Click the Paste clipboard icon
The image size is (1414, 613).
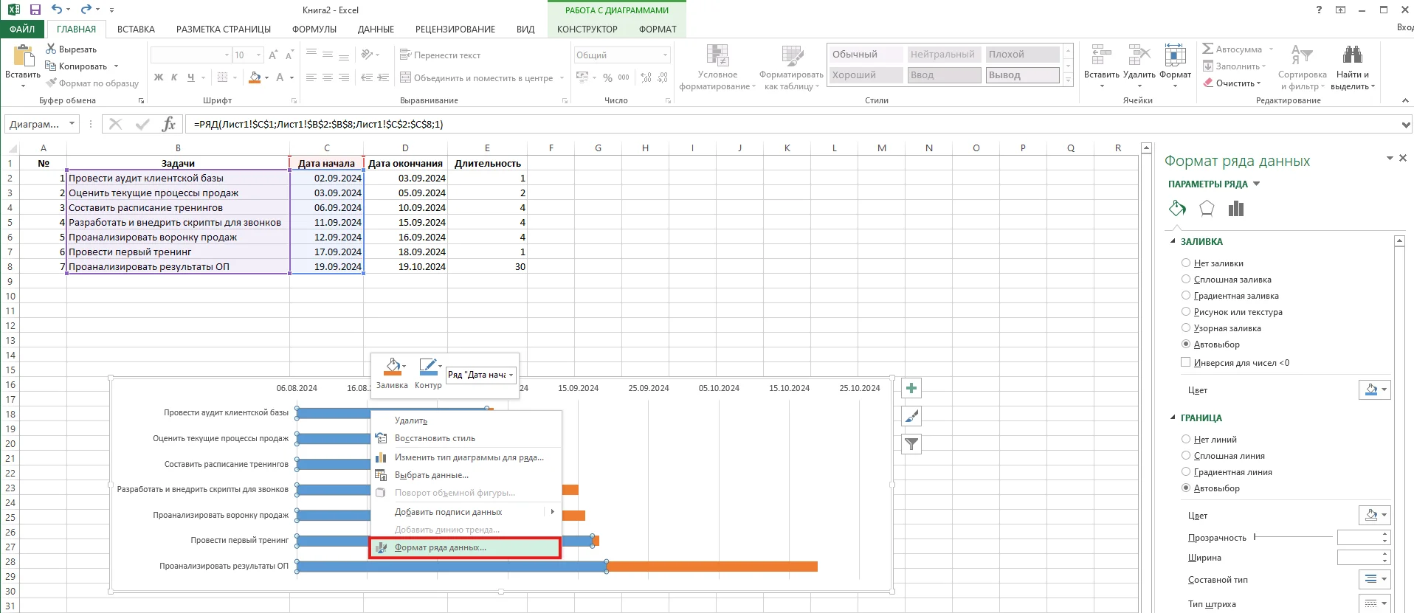coord(23,57)
